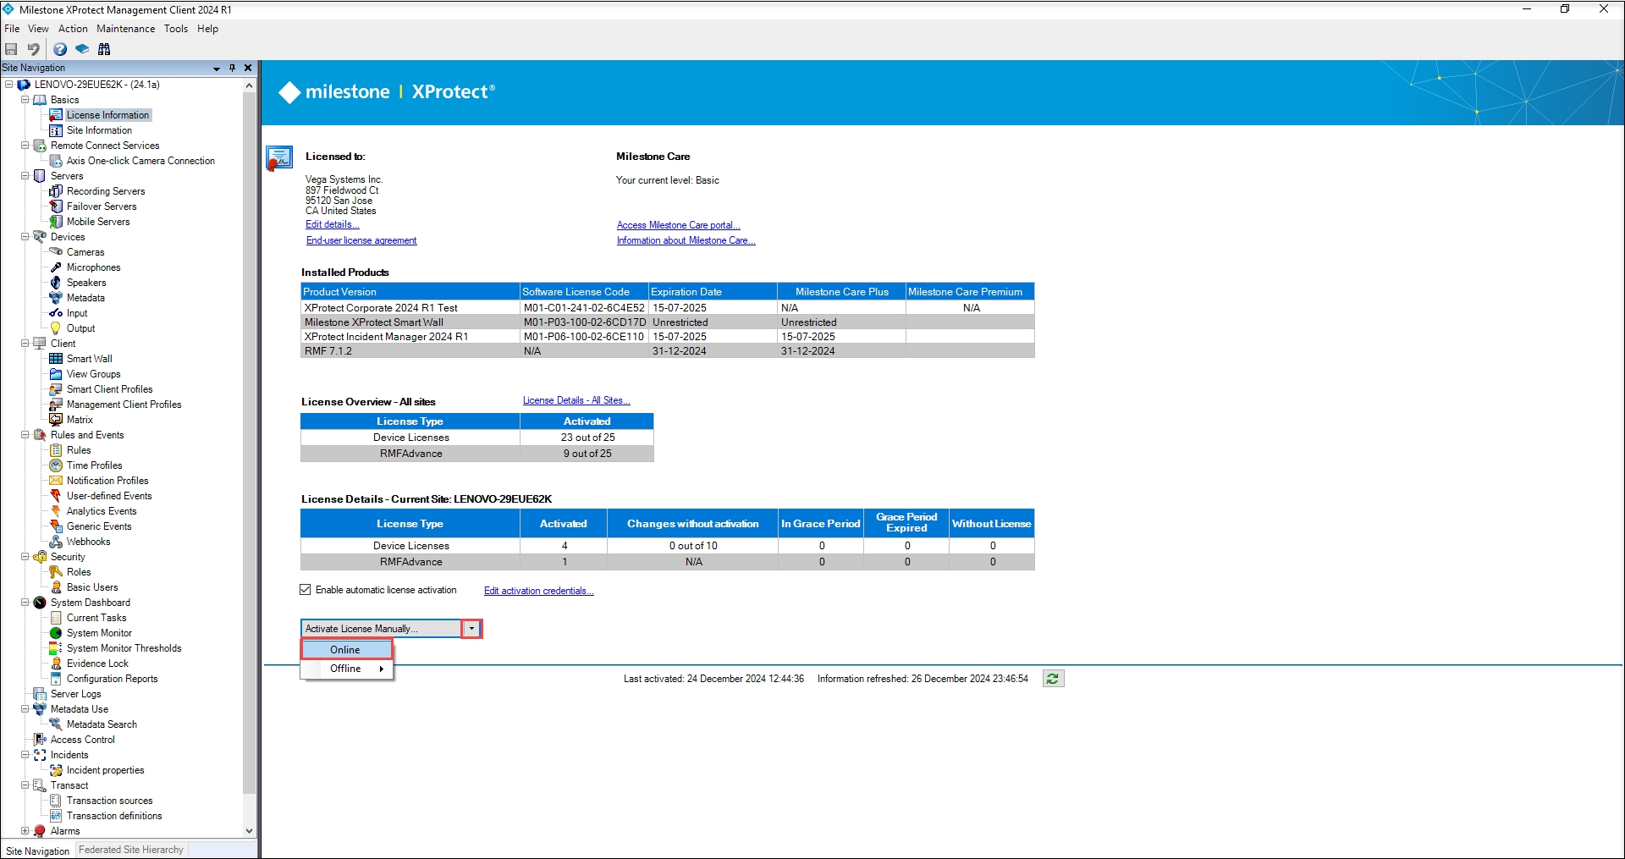Open the Smart Wall node icon
The image size is (1625, 859).
[56, 359]
